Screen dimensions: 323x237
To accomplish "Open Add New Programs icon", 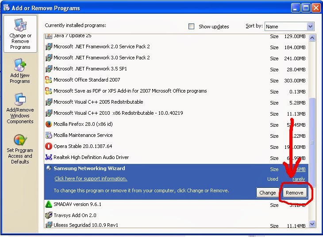I will tap(20, 65).
